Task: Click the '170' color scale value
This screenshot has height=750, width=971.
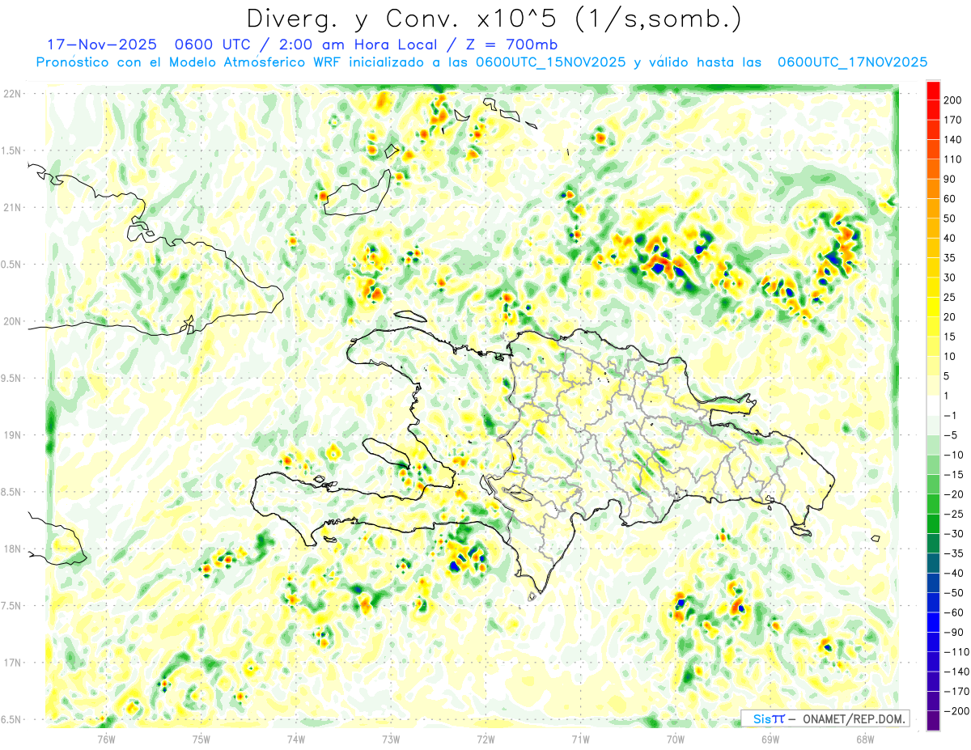Action: [x=952, y=120]
